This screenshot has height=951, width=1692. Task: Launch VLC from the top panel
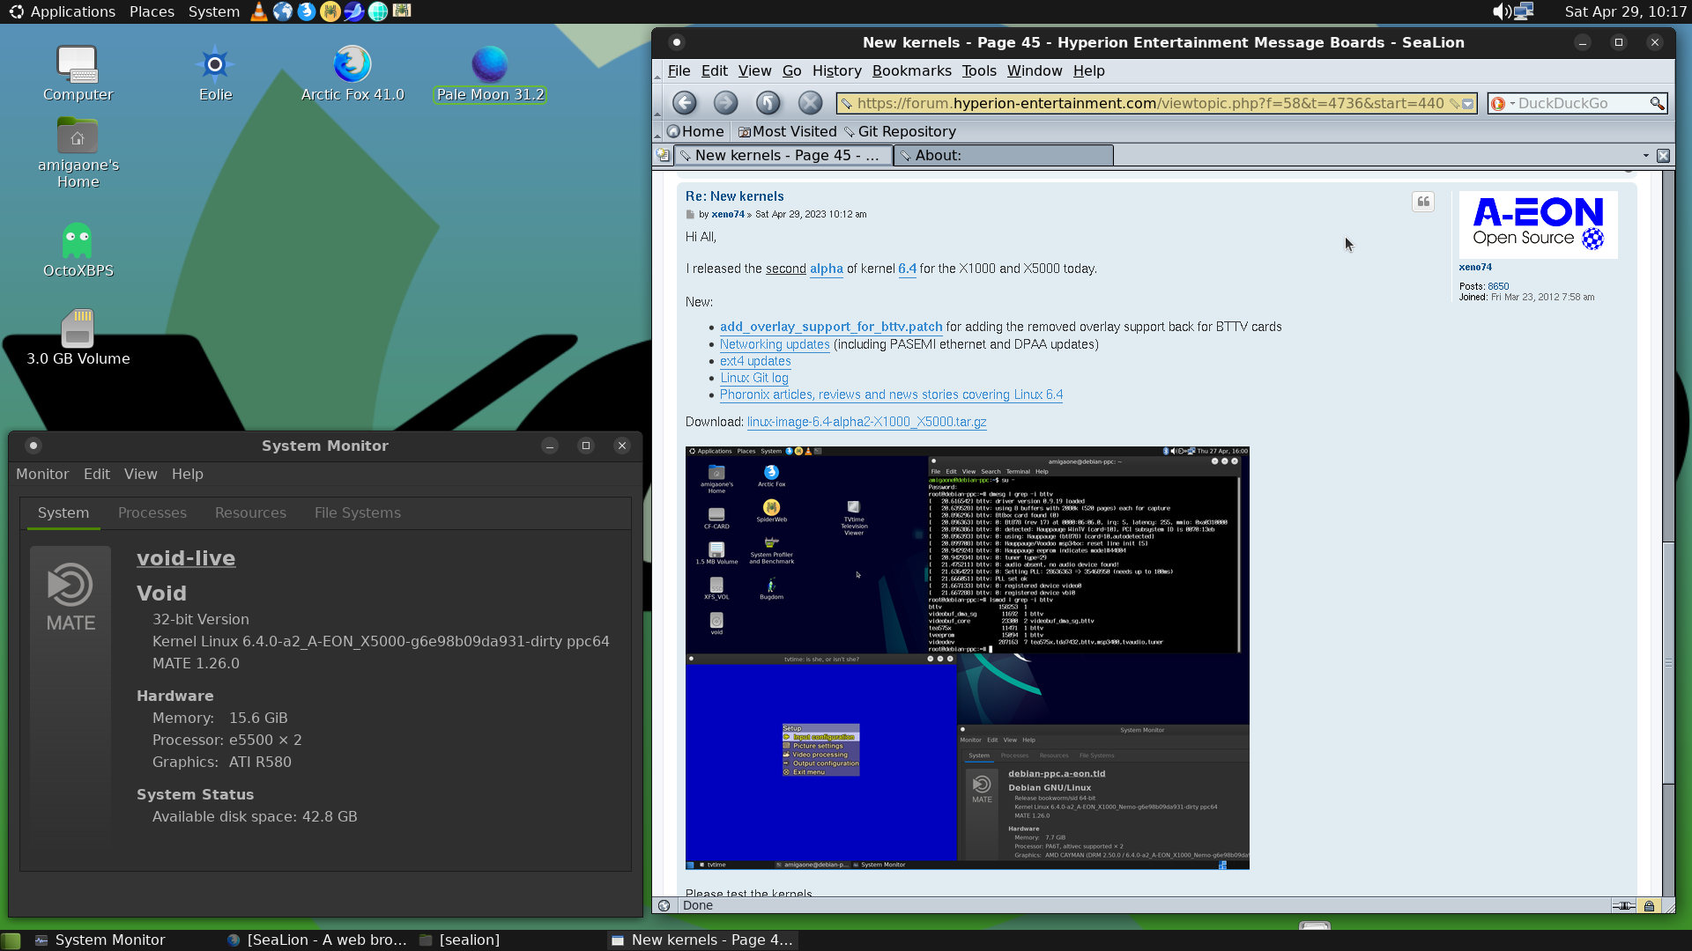click(259, 11)
